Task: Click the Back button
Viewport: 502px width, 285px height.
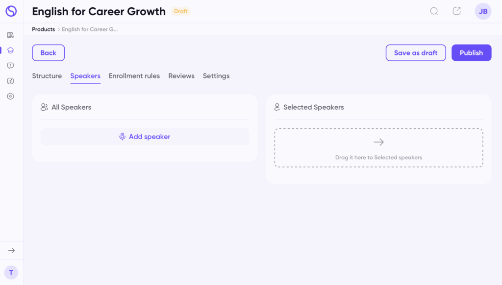Action: point(49,53)
